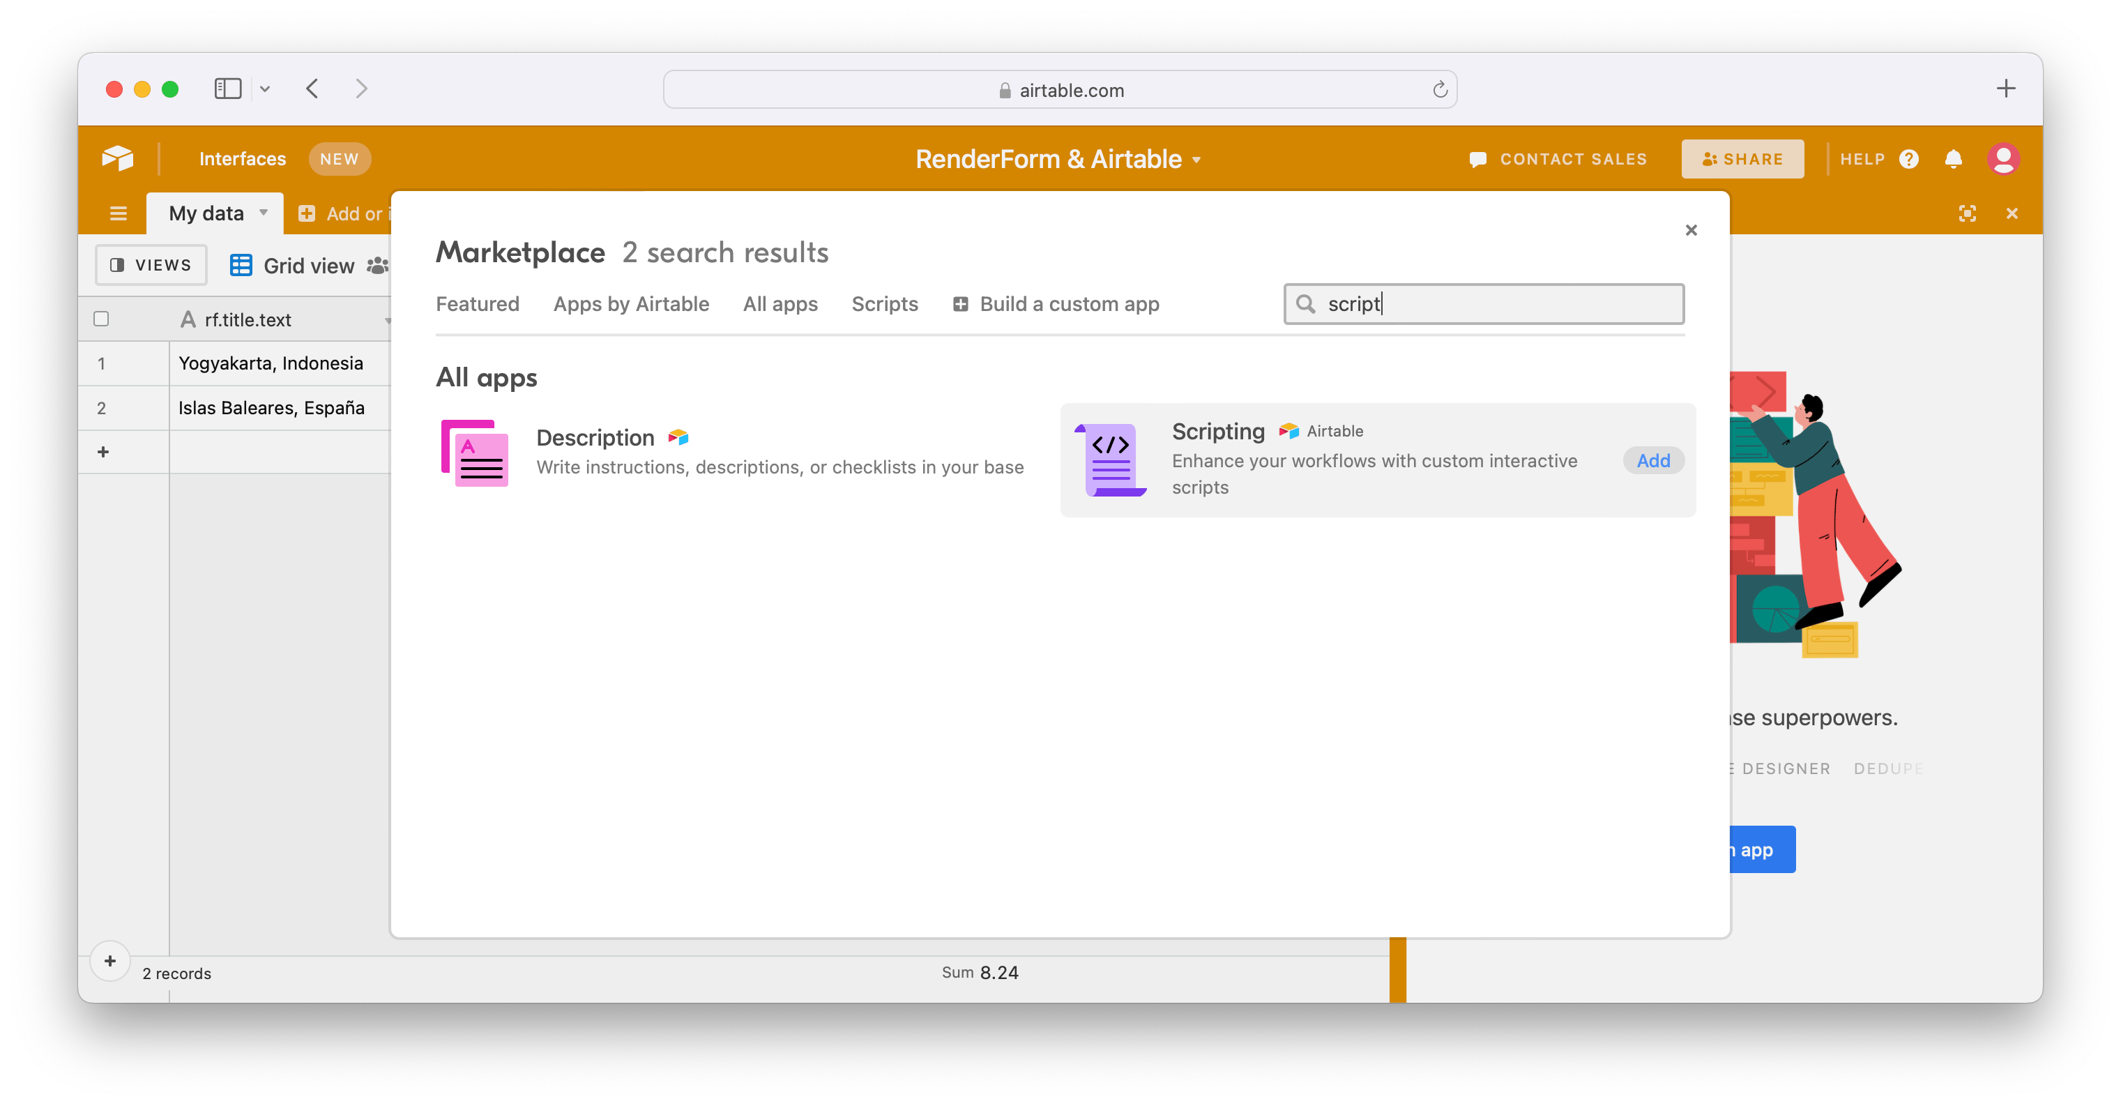Viewport: 2121px width, 1106px height.
Task: Click the help question mark icon
Action: click(1908, 159)
